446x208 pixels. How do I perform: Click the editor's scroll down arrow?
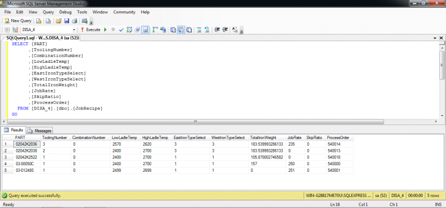point(442,116)
